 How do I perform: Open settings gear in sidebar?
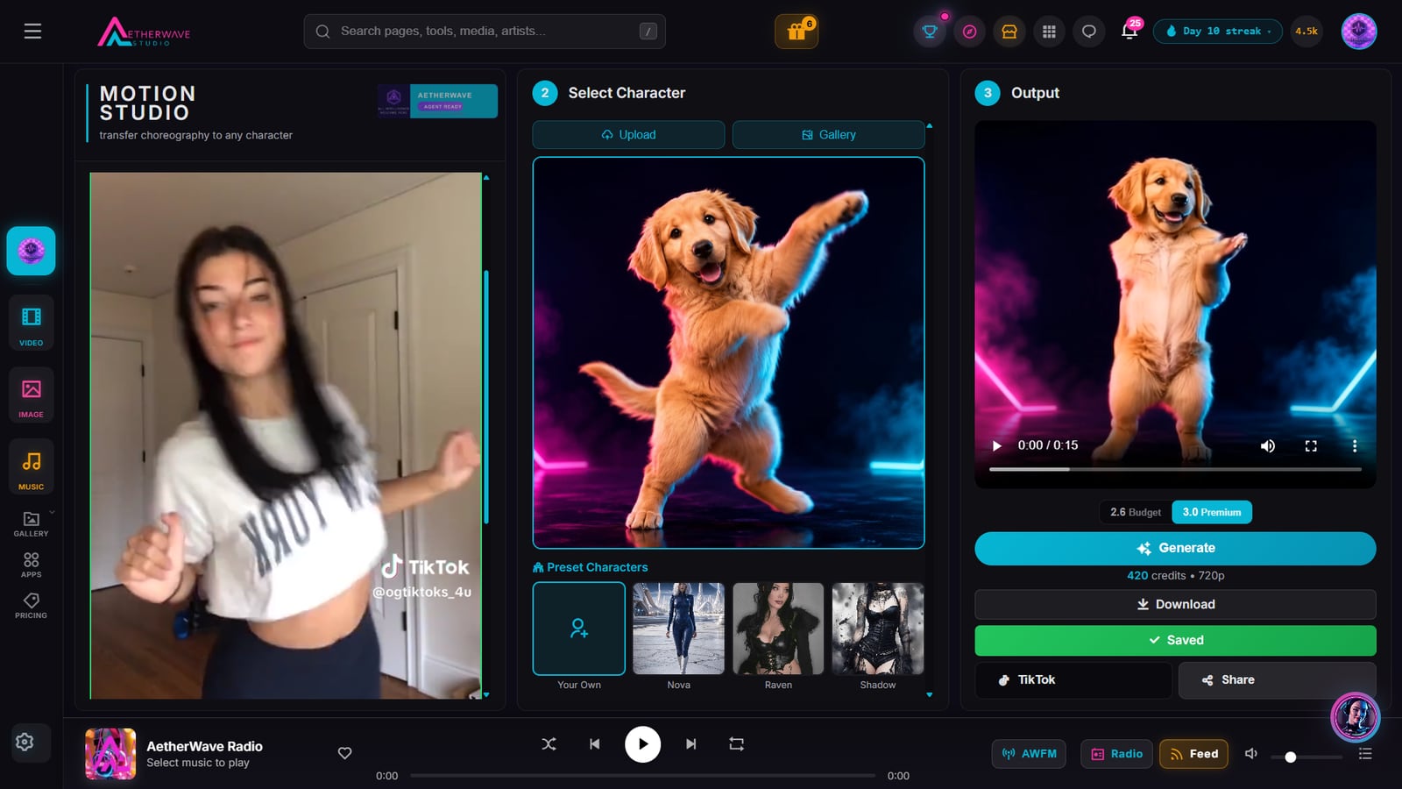coord(25,742)
